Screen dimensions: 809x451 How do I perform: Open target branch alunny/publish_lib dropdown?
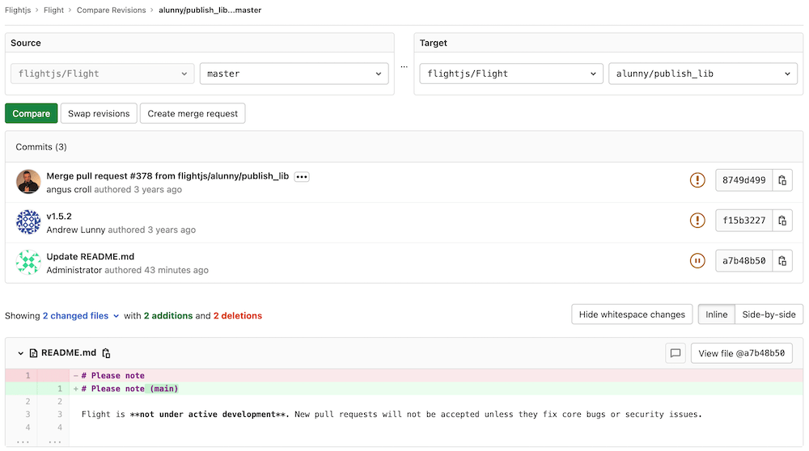[702, 74]
